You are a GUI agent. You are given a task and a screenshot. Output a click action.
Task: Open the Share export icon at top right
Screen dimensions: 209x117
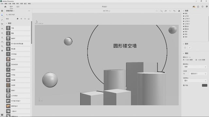coord(198,6)
